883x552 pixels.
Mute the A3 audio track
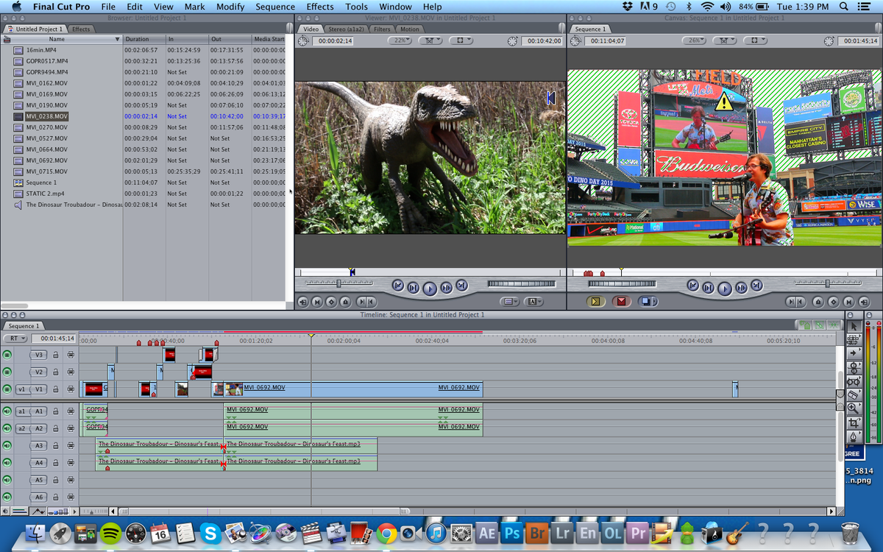pyautogui.click(x=7, y=445)
